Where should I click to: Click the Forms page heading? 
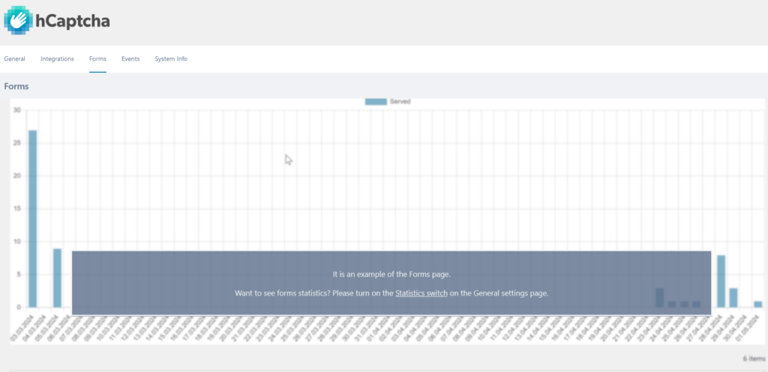point(16,86)
